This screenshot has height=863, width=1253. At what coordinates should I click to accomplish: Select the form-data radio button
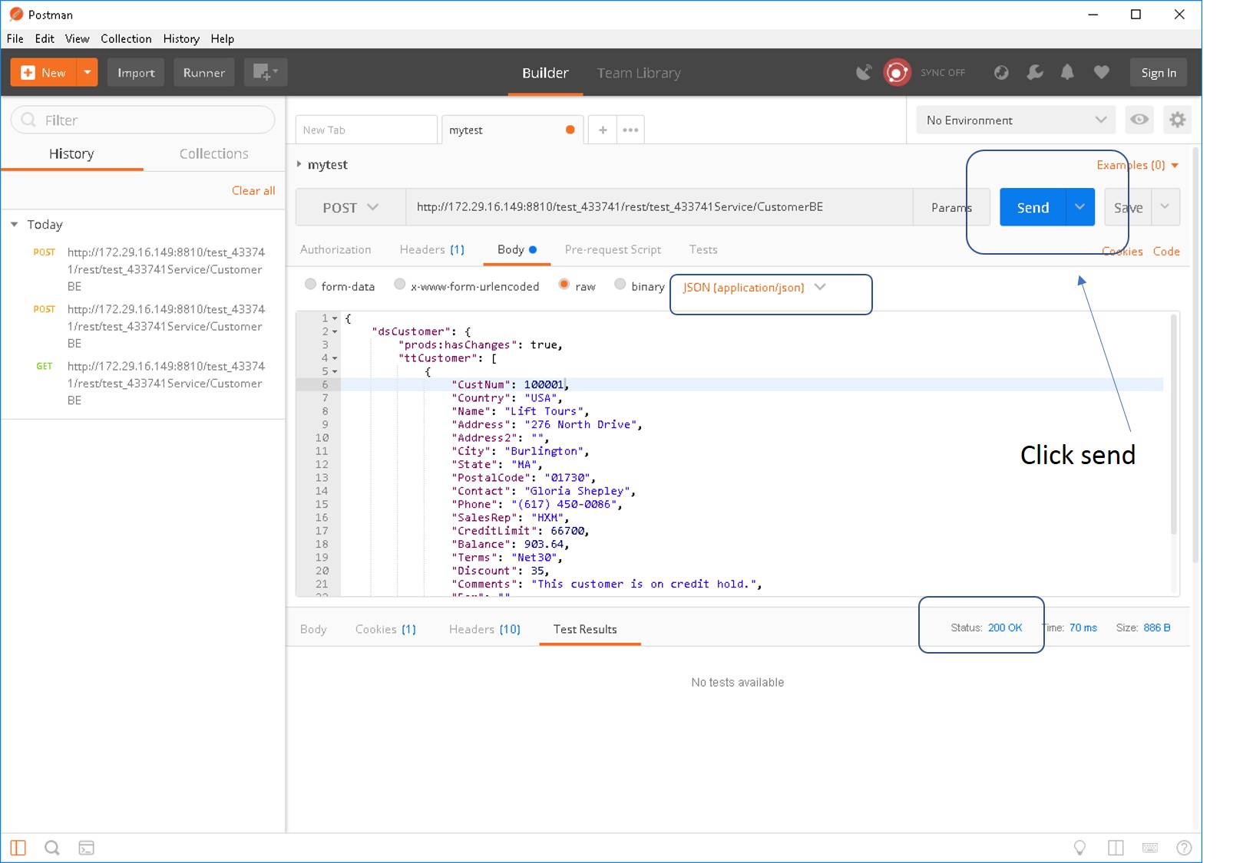click(310, 285)
